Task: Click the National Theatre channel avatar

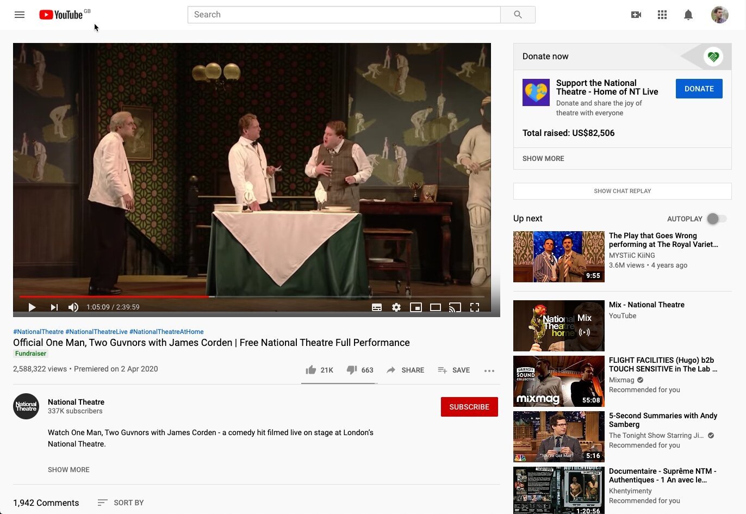Action: click(26, 406)
